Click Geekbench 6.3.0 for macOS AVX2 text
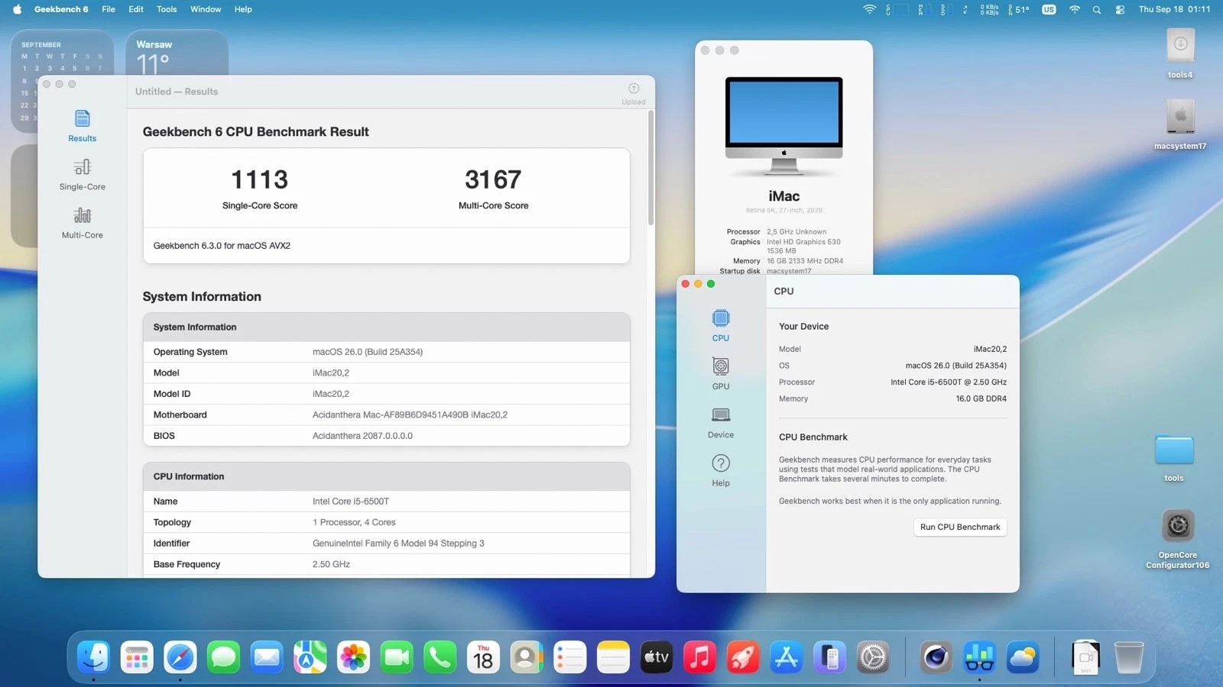This screenshot has width=1223, height=687. (222, 246)
